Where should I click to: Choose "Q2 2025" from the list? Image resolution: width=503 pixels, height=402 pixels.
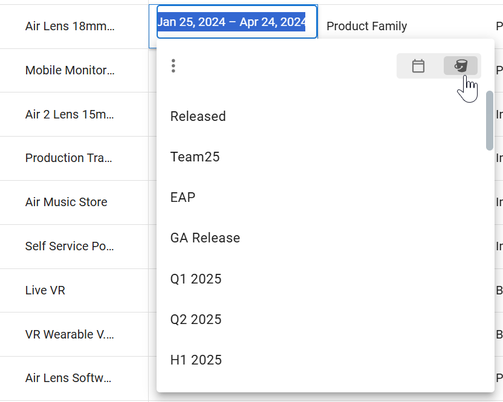[x=197, y=319]
